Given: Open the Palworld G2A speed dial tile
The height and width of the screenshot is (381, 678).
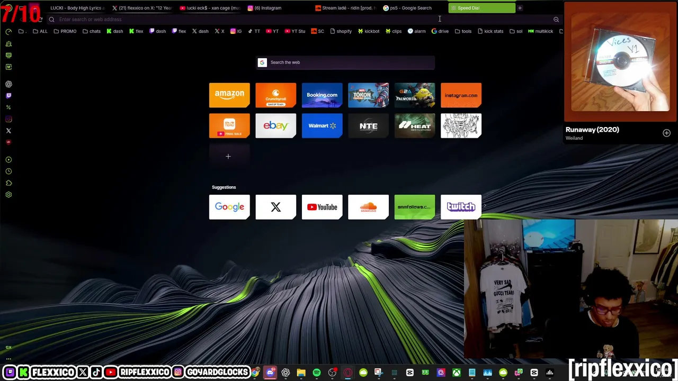Looking at the screenshot, I should click(415, 95).
